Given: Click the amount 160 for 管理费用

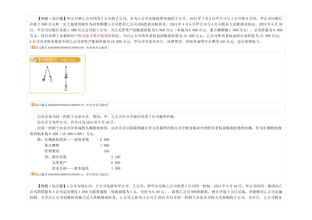Looking at the screenshot, I should coord(107,151).
